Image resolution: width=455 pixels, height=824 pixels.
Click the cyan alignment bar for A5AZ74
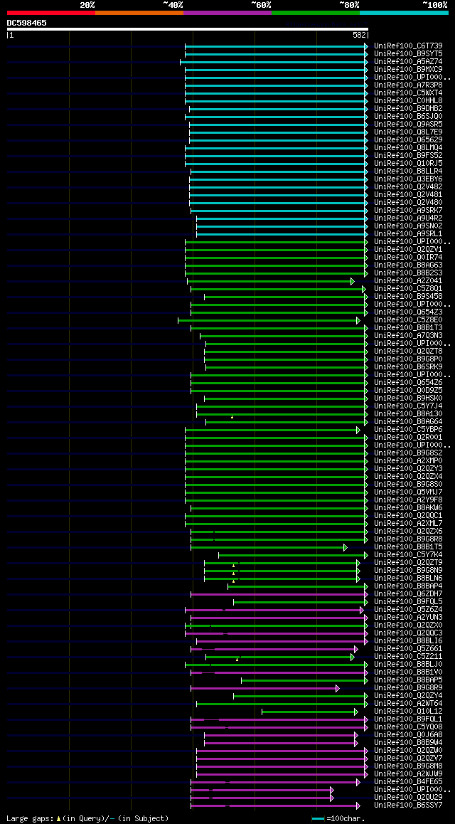(274, 62)
